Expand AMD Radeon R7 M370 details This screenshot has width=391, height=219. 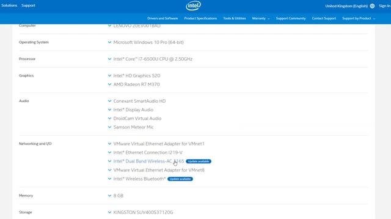click(109, 84)
